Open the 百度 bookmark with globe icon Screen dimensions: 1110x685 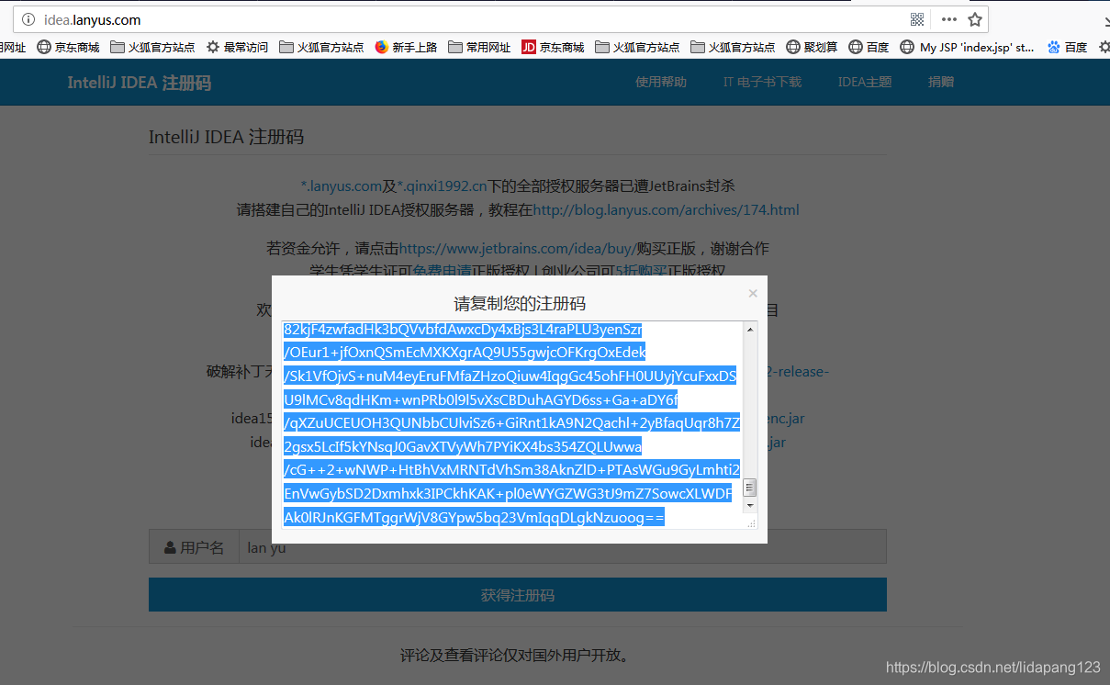coord(869,47)
